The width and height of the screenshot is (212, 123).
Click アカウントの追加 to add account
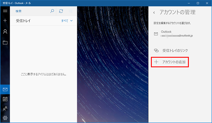170,62
